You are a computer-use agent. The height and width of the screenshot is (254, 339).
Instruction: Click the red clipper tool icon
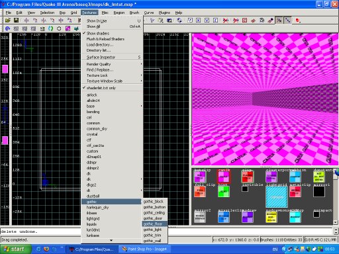tap(225, 21)
